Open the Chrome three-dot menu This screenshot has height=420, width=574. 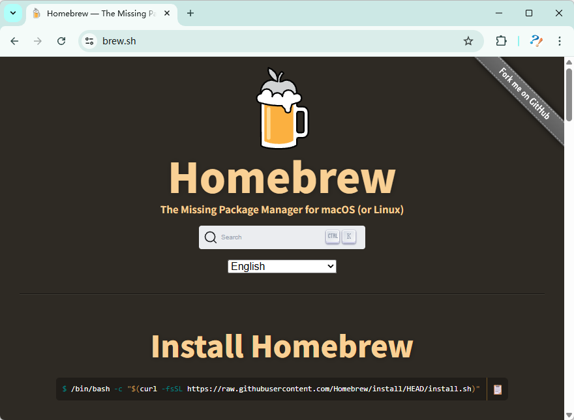tap(560, 40)
